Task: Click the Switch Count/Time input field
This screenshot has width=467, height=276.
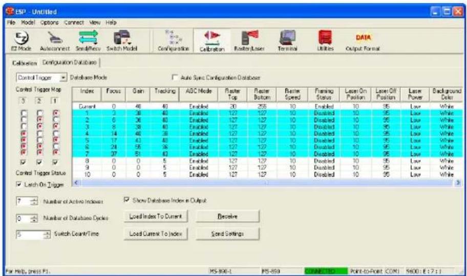Action: tap(30, 235)
